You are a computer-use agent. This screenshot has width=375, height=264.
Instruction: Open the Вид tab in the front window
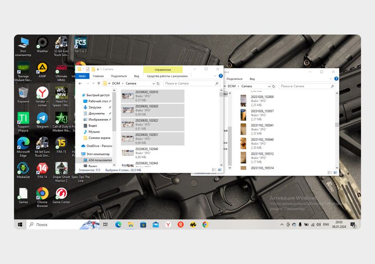pos(137,76)
